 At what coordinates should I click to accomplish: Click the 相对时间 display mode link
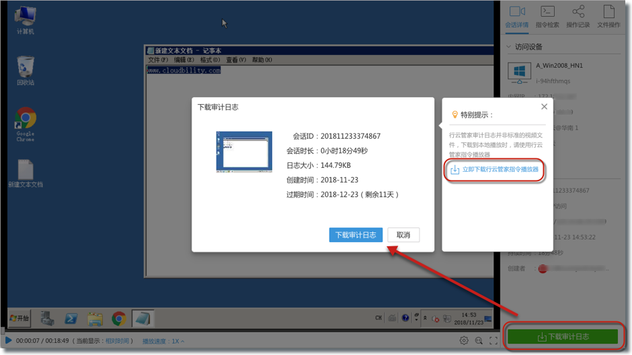117,341
